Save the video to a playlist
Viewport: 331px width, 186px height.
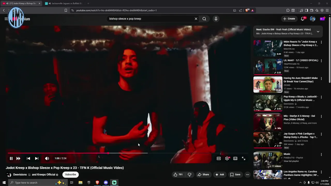click(x=235, y=175)
